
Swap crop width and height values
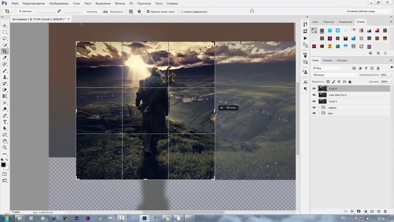59,11
